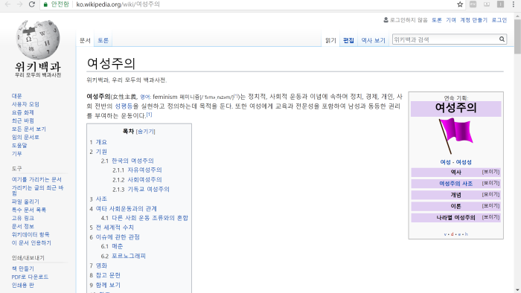Hide contents with 숨기기 toggle
Viewport: 521px width, 293px height.
click(146, 132)
